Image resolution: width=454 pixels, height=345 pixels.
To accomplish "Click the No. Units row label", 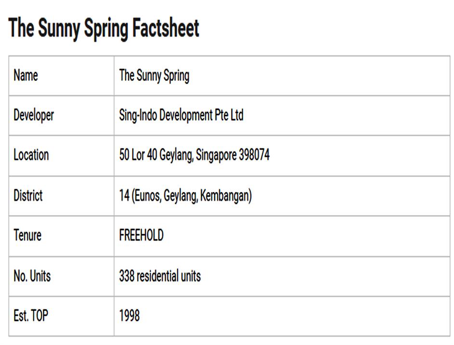I will (x=32, y=276).
